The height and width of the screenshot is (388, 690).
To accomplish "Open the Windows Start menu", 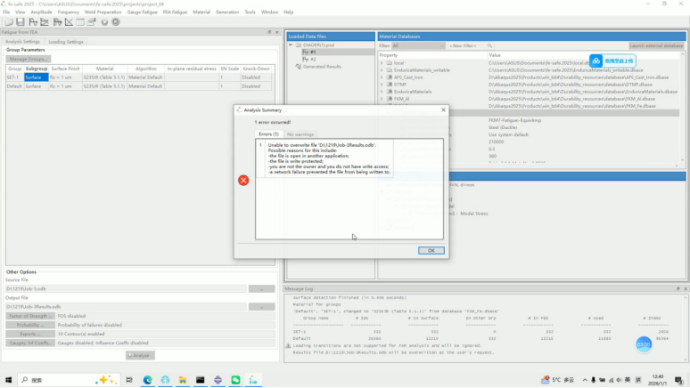I will click(x=8, y=380).
